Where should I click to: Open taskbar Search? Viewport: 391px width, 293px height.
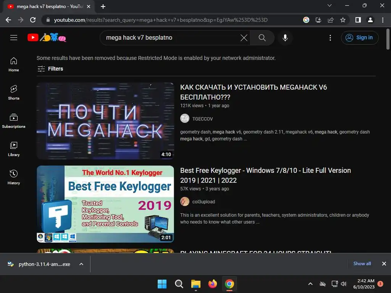tap(179, 284)
